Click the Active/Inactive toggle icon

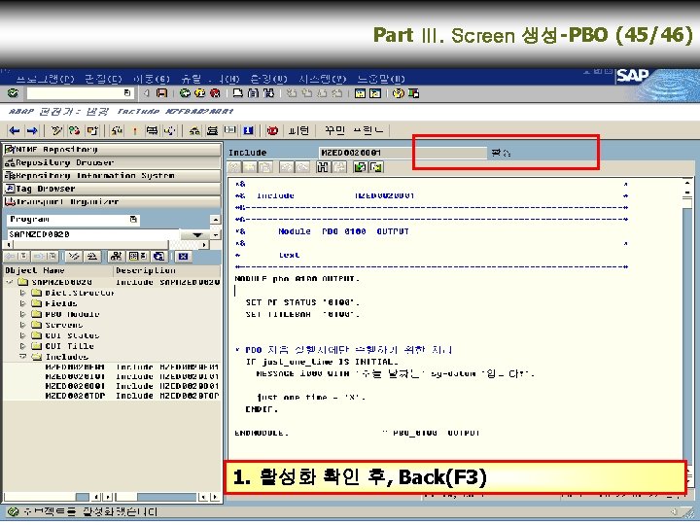pyautogui.click(x=74, y=130)
